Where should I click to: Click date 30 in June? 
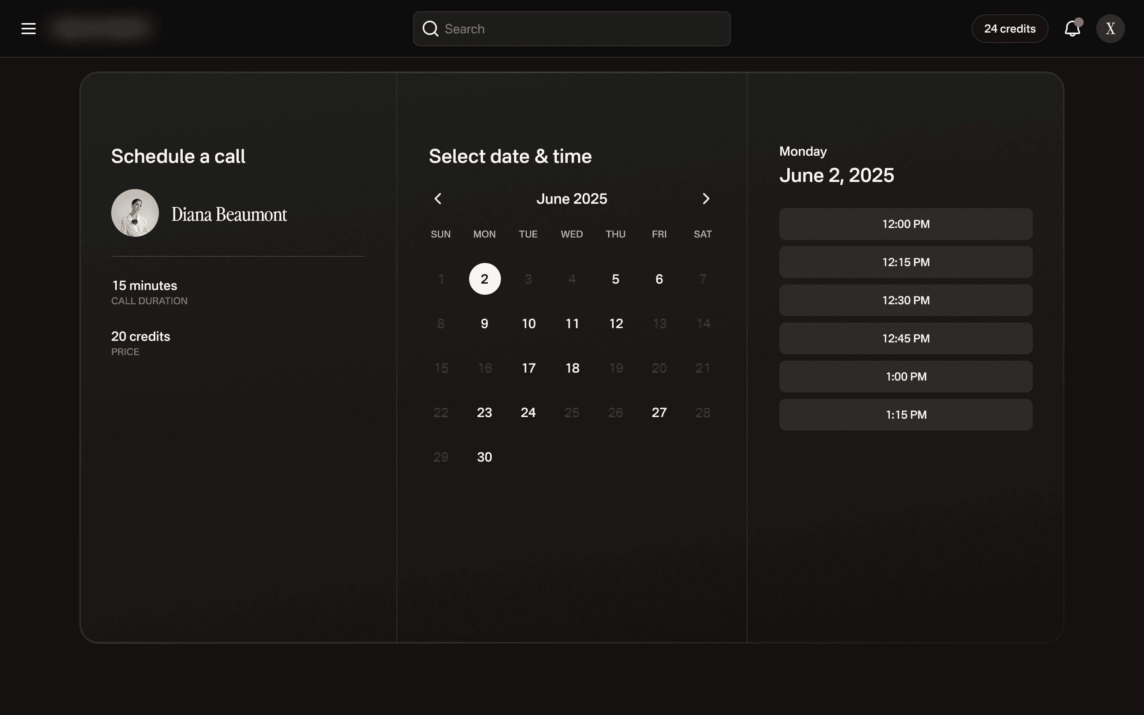485,457
